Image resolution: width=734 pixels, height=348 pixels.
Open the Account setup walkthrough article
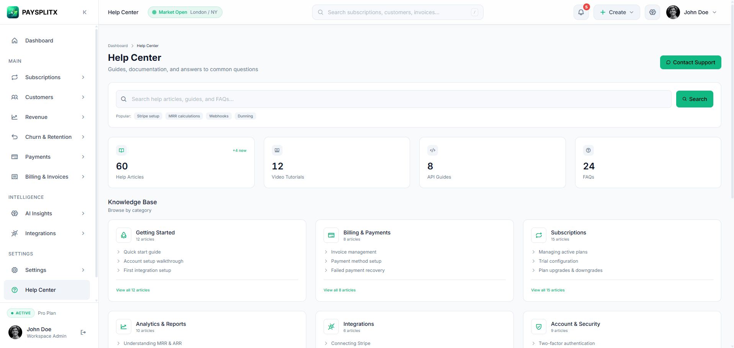click(154, 261)
